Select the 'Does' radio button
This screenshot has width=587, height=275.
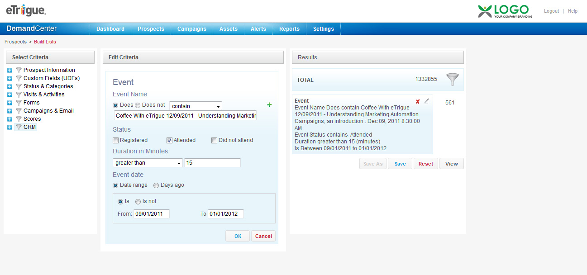pyautogui.click(x=116, y=105)
